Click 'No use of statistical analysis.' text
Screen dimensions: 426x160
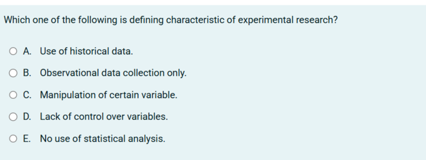(x=103, y=139)
